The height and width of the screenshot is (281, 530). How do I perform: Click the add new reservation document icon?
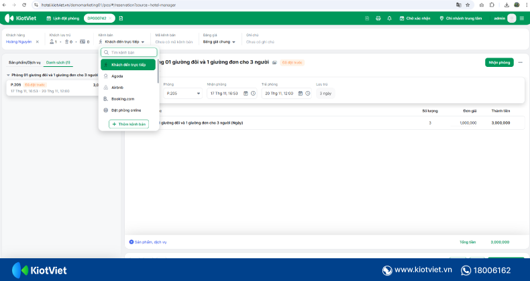point(121,18)
